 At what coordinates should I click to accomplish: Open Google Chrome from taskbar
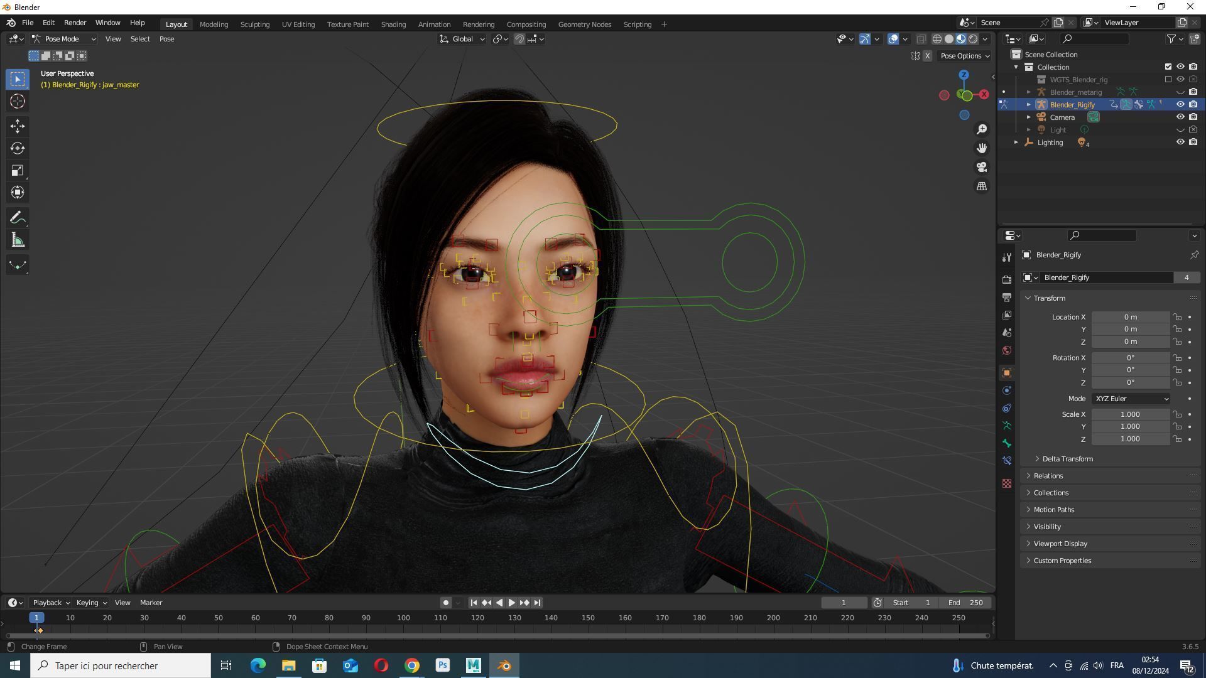(x=412, y=665)
